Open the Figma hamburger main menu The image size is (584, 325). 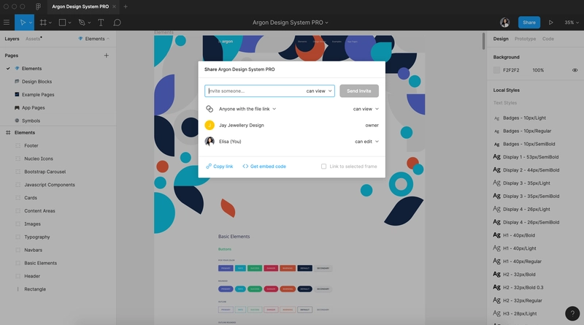(x=7, y=23)
